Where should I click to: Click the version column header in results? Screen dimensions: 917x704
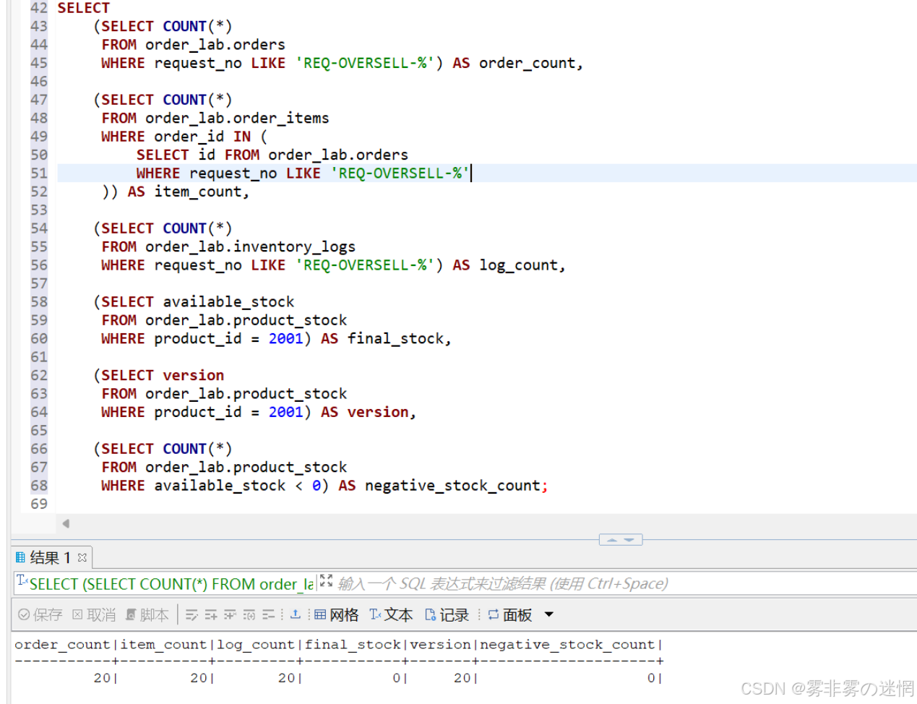pos(440,644)
